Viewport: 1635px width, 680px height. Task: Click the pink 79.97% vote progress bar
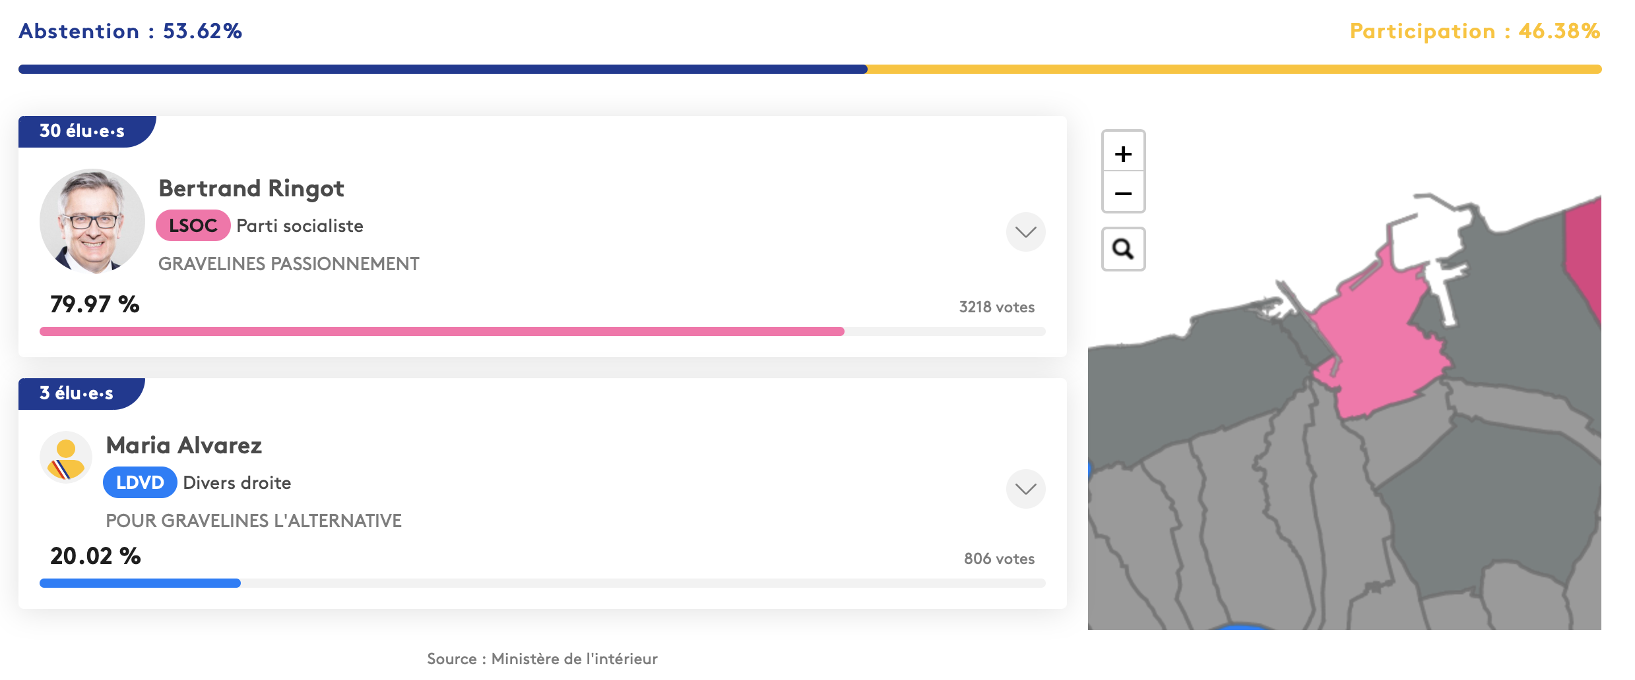click(442, 331)
